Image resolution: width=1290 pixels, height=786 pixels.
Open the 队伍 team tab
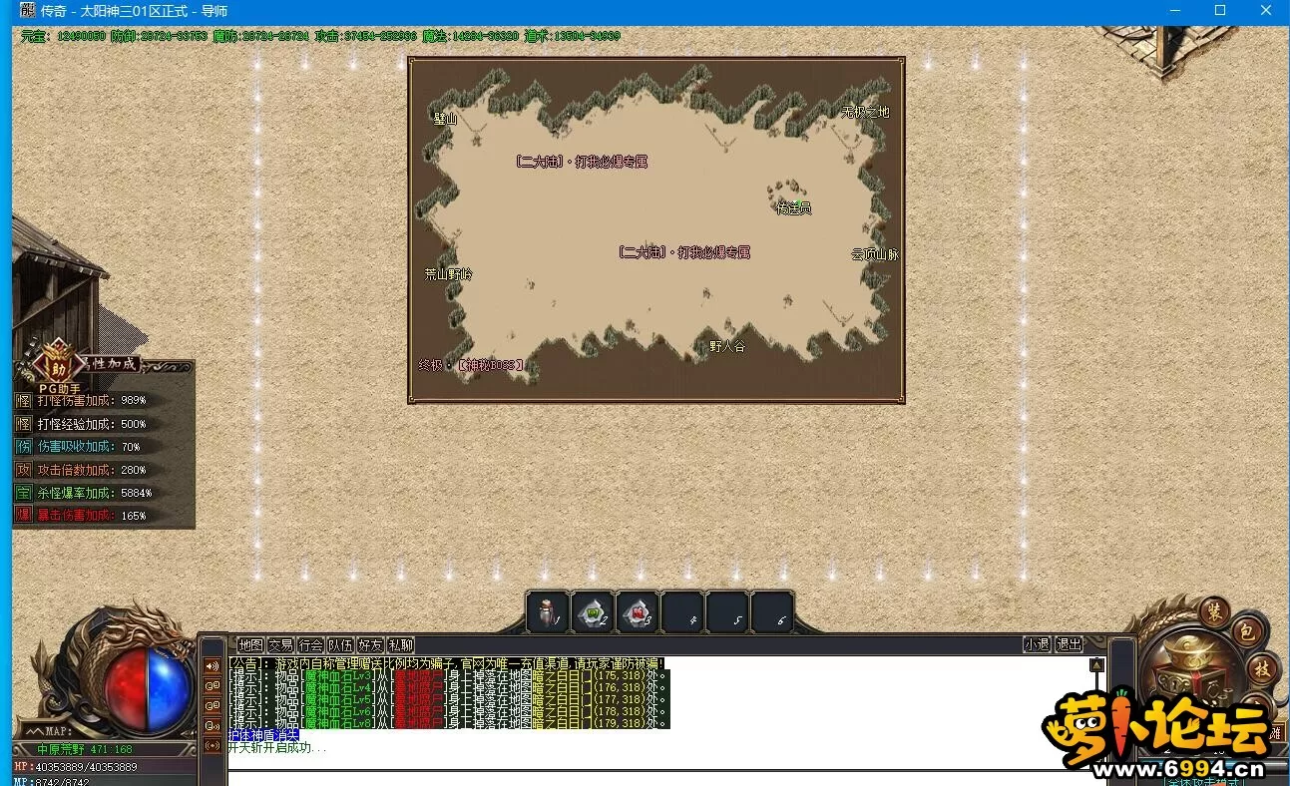tap(340, 645)
